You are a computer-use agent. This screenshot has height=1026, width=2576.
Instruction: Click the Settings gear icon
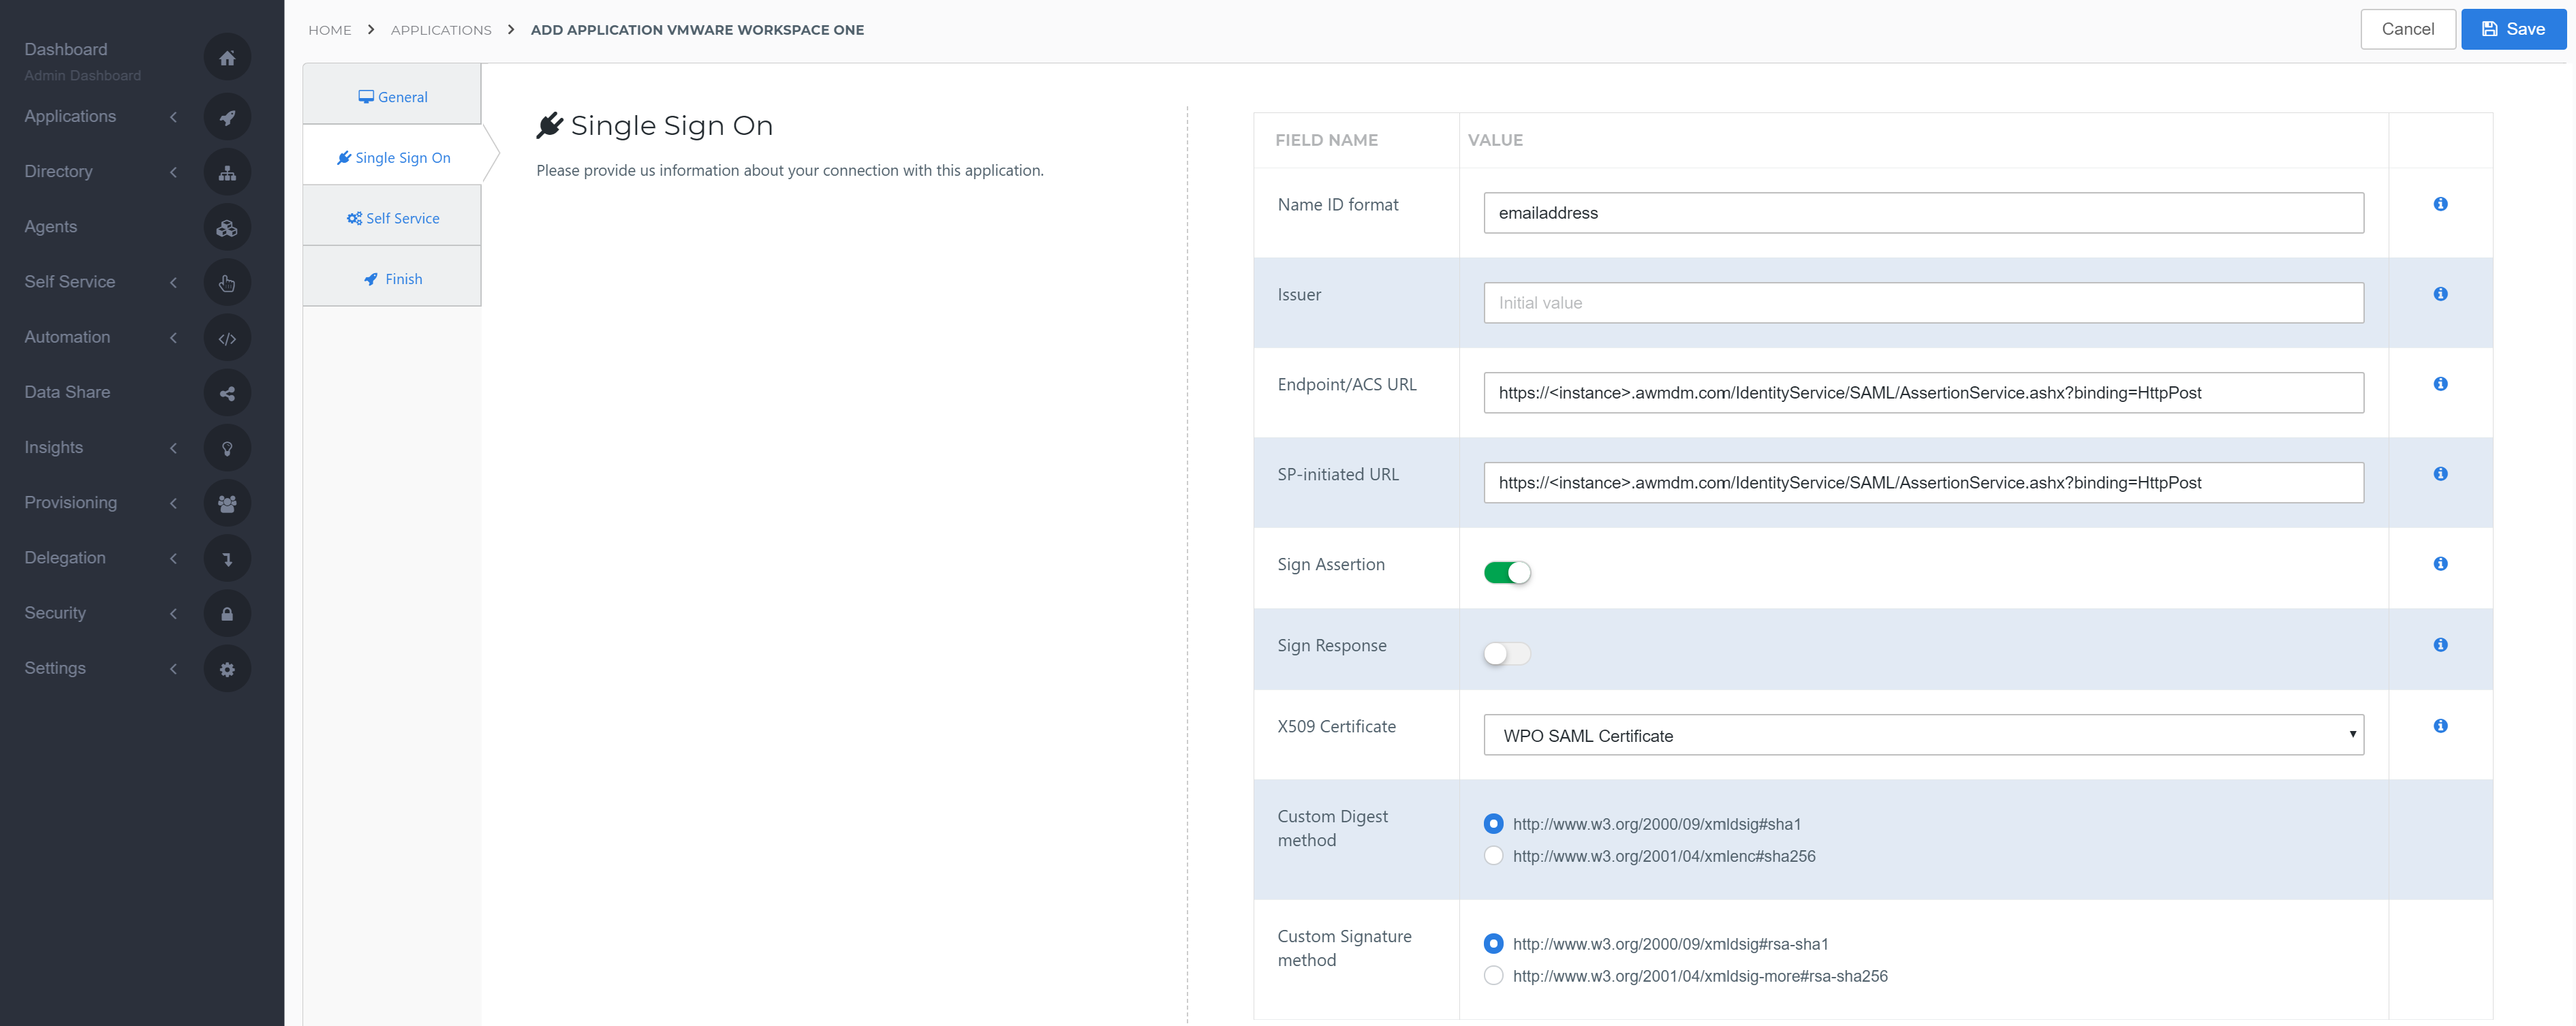click(227, 669)
